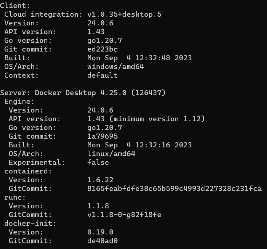Click the server Git commit 1a79695
The height and width of the screenshot is (249, 267).
click(102, 136)
